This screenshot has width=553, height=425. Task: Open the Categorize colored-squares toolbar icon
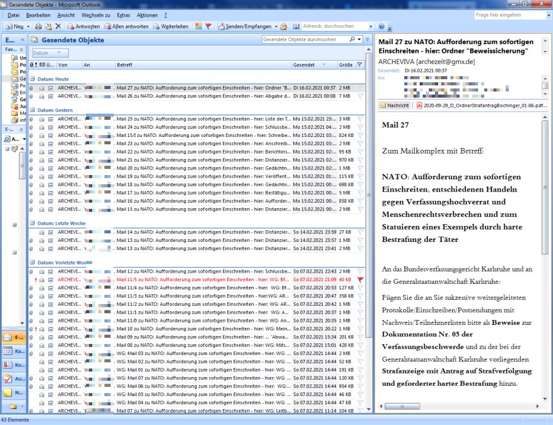198,26
